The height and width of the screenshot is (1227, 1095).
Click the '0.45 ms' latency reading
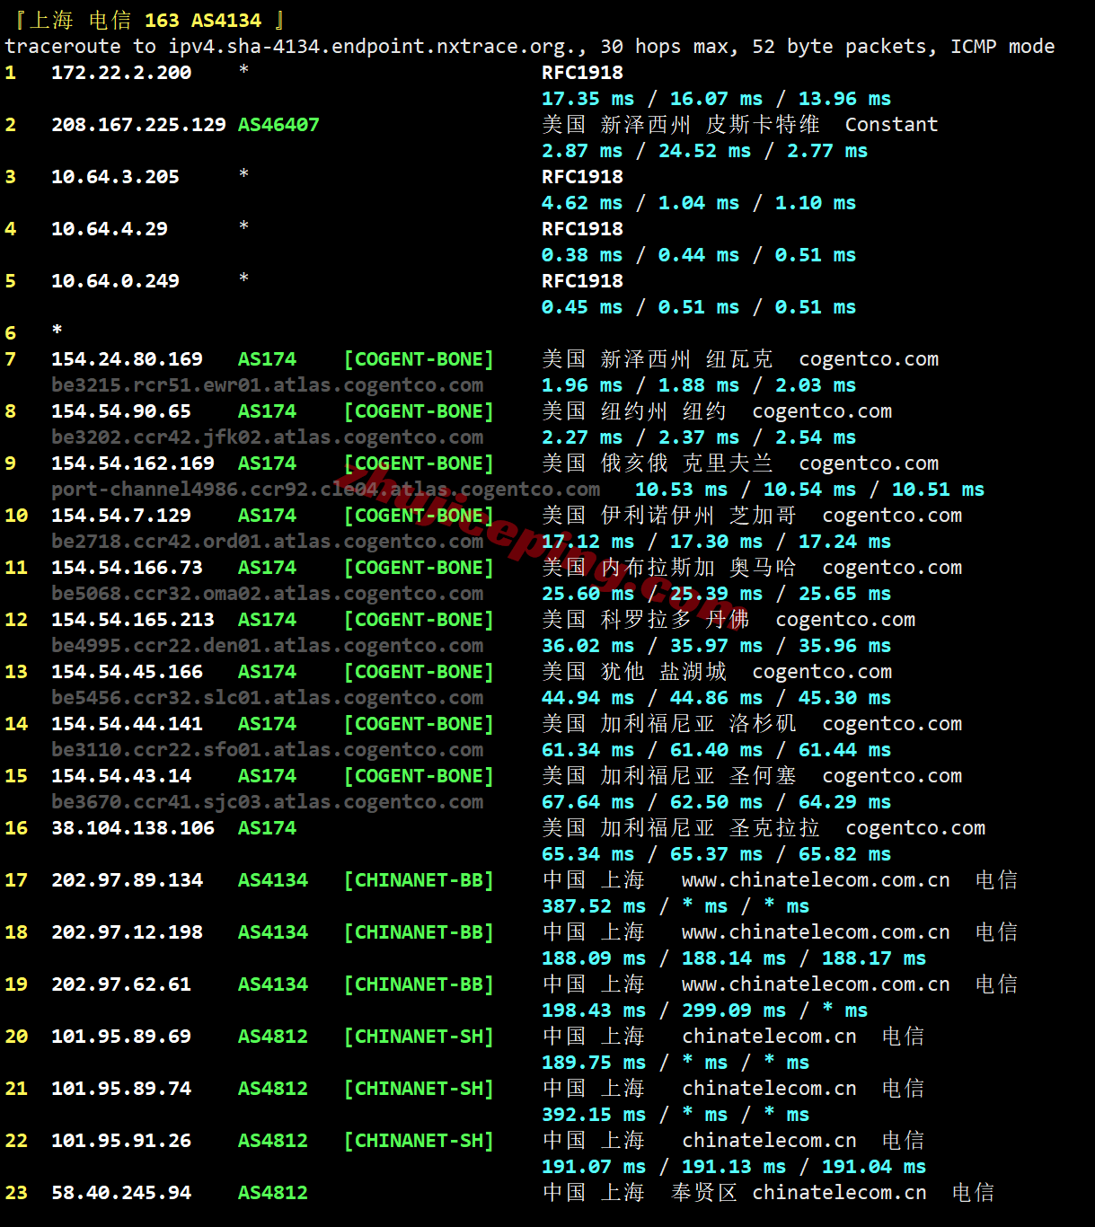coord(582,307)
